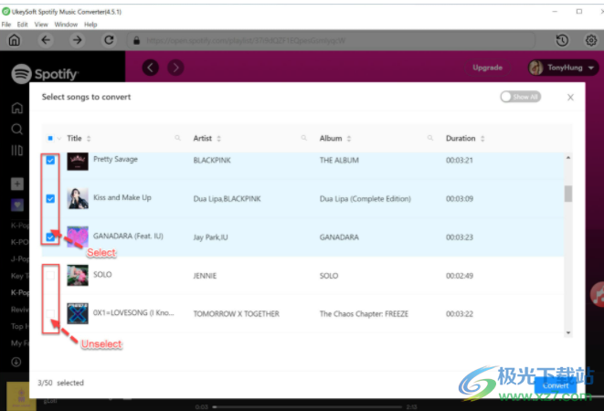Open the View menu

pyautogui.click(x=41, y=25)
